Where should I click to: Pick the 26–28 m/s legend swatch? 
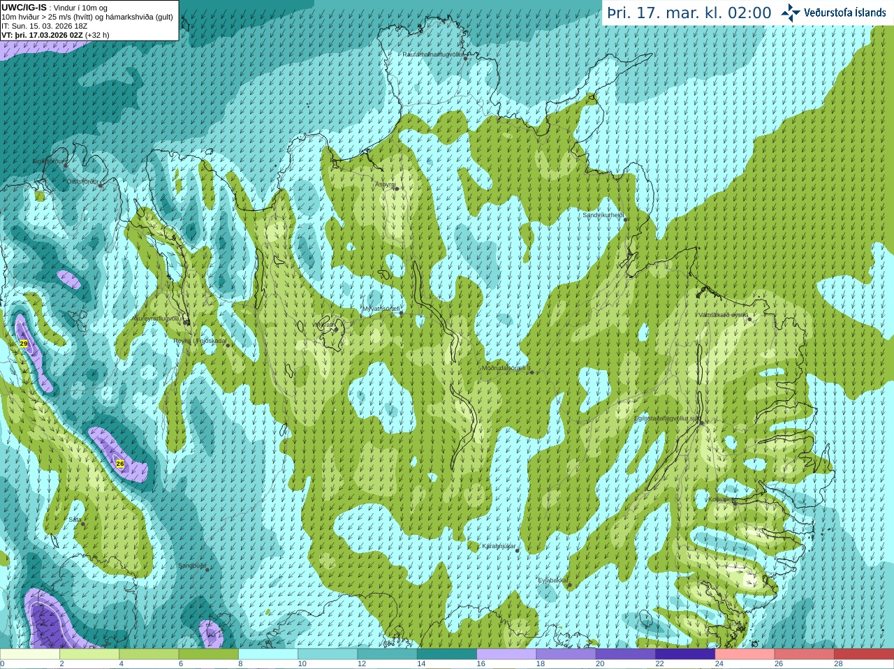(x=805, y=654)
